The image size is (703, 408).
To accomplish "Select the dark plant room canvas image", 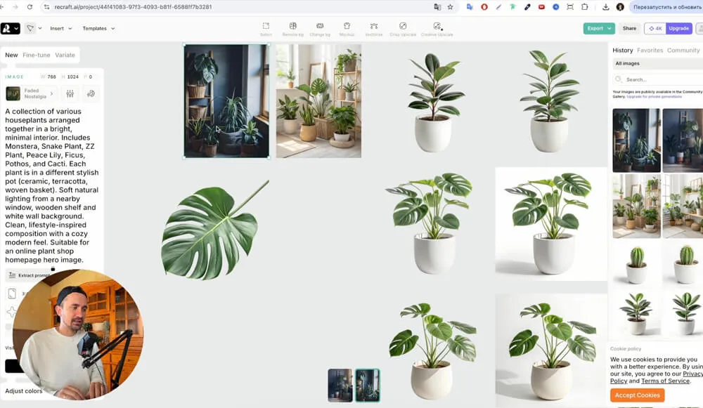I will coord(226,100).
